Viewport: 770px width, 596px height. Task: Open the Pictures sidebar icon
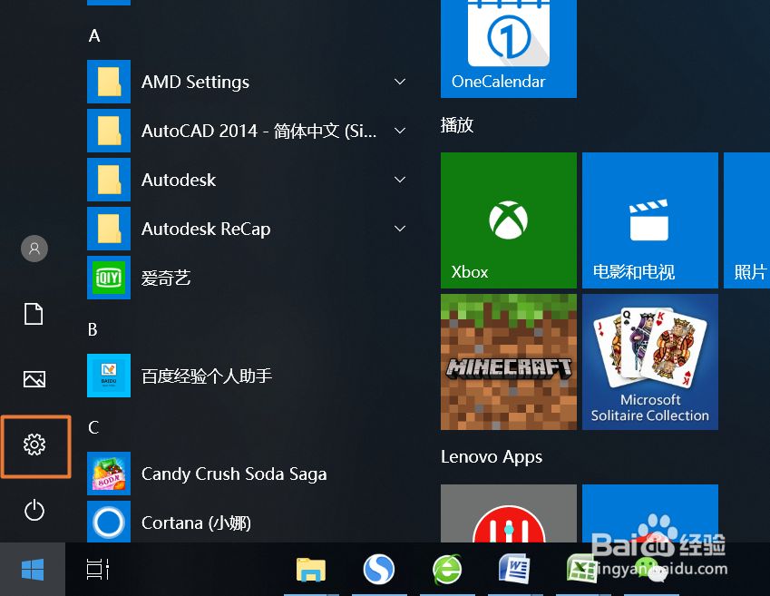pyautogui.click(x=34, y=379)
